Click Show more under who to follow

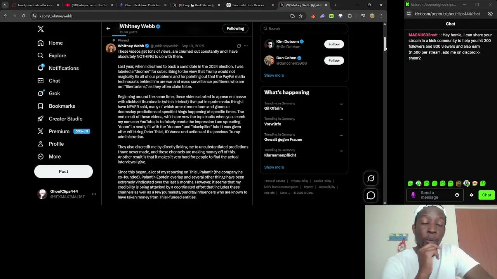coord(274,75)
